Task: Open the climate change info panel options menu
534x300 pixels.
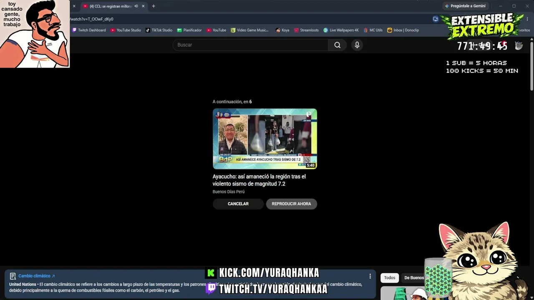Action: coord(370,276)
